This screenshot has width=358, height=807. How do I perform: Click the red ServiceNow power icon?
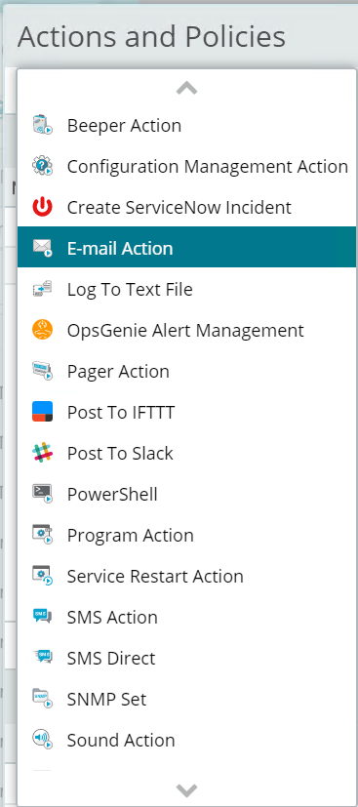pos(42,208)
